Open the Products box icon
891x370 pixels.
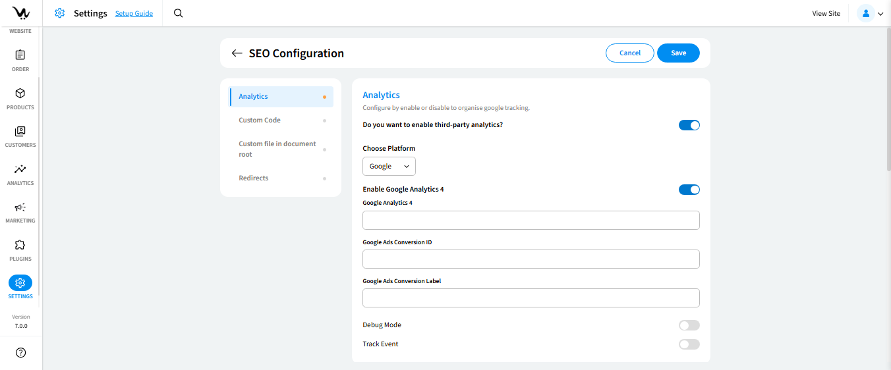pyautogui.click(x=20, y=93)
